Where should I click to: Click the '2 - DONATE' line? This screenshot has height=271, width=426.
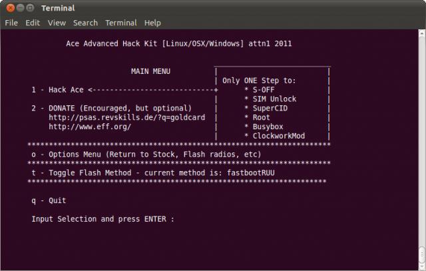[111, 108]
